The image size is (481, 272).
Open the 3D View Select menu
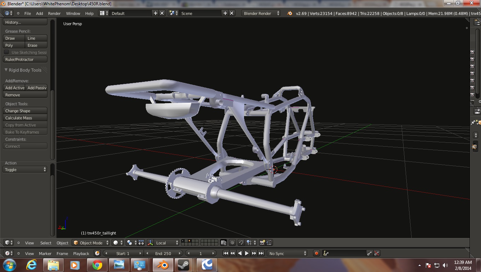46,243
